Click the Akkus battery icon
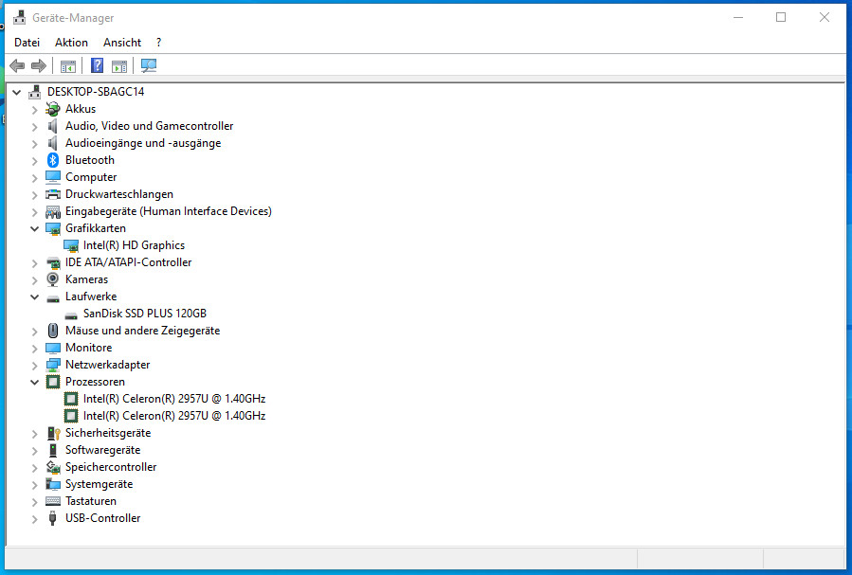 pyautogui.click(x=53, y=109)
